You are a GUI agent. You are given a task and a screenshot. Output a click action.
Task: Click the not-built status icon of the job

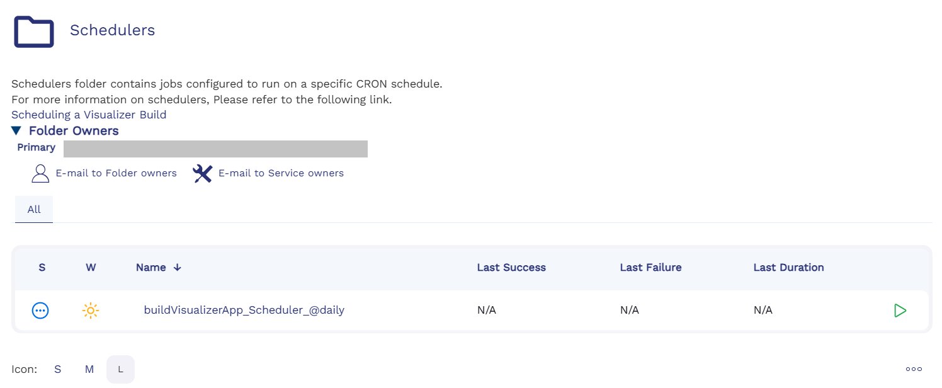(x=40, y=311)
